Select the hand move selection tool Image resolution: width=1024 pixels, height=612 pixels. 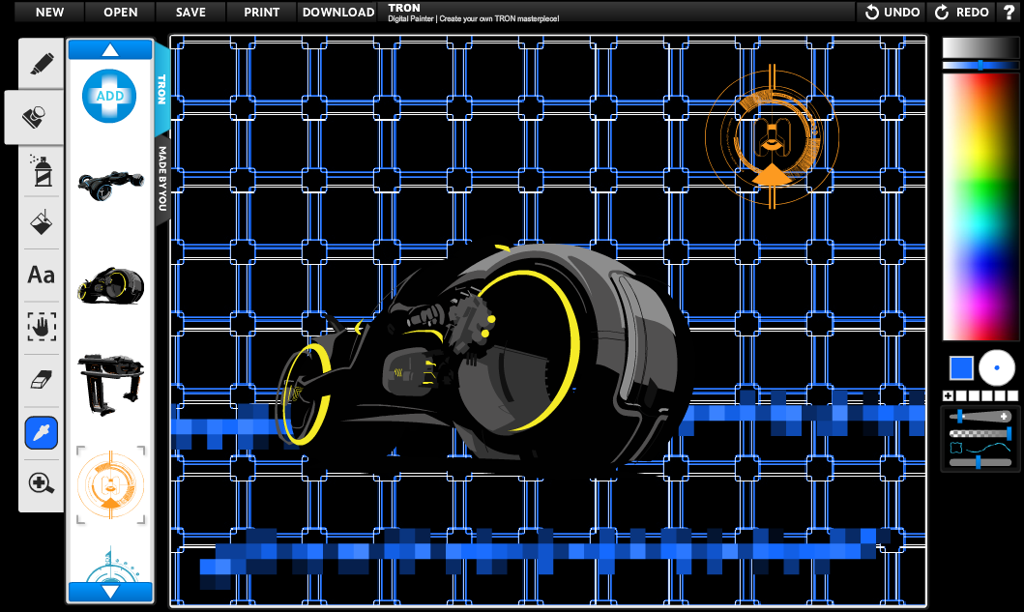click(42, 327)
